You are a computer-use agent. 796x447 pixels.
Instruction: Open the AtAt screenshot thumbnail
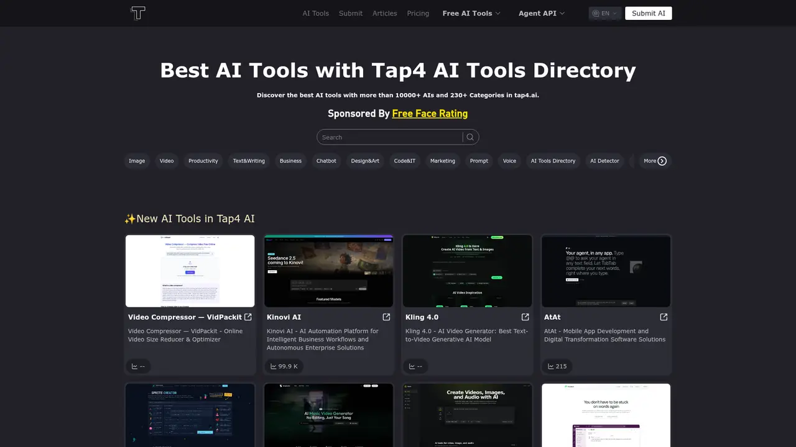(606, 271)
